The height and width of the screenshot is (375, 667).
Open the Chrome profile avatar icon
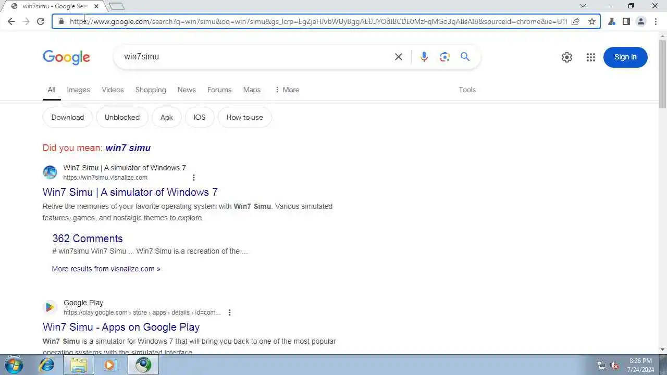coord(641,21)
